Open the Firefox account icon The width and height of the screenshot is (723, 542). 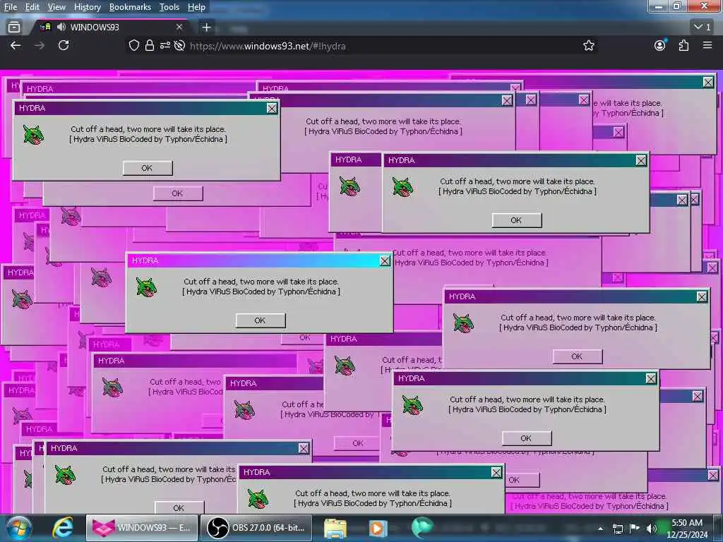pos(660,45)
